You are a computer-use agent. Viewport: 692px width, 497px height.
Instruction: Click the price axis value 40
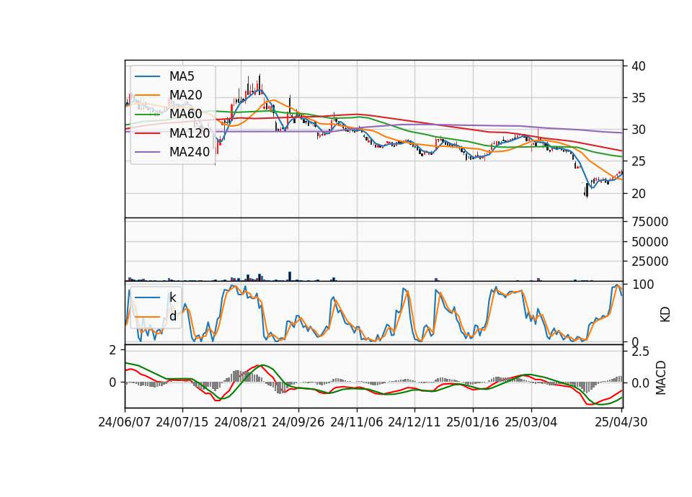[x=638, y=66]
